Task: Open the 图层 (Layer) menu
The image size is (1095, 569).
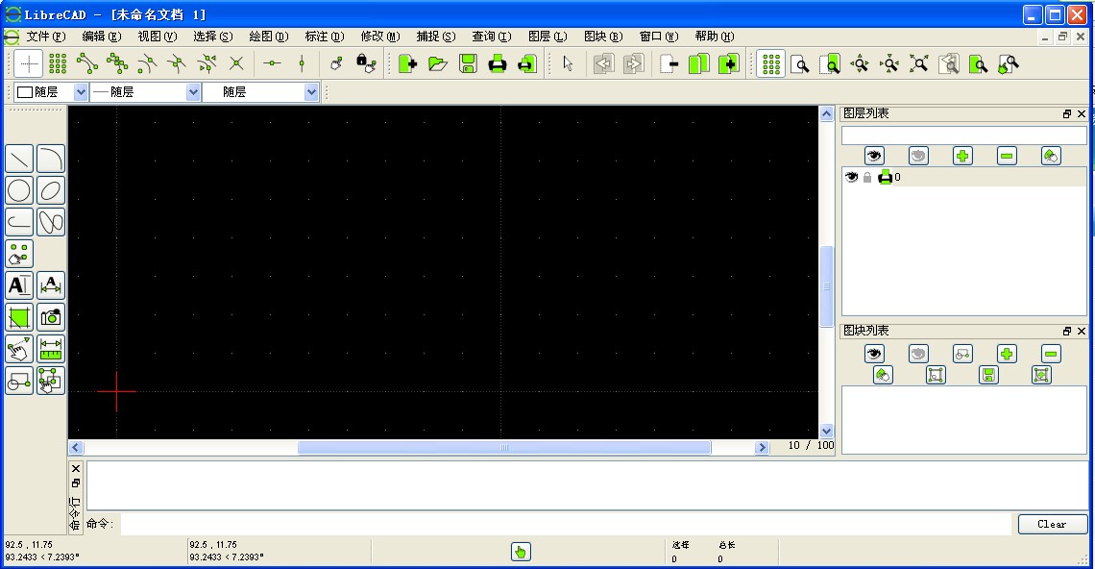Action: (547, 37)
